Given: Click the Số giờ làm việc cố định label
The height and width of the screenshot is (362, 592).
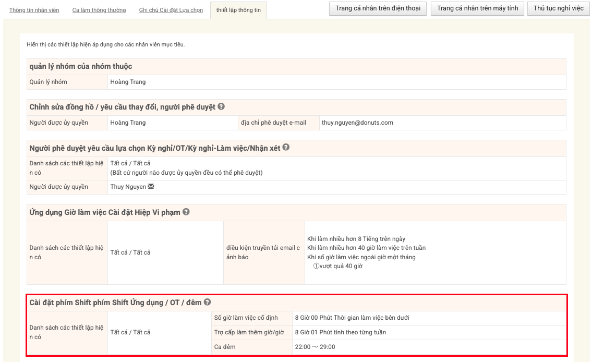Looking at the screenshot, I should click(x=246, y=318).
